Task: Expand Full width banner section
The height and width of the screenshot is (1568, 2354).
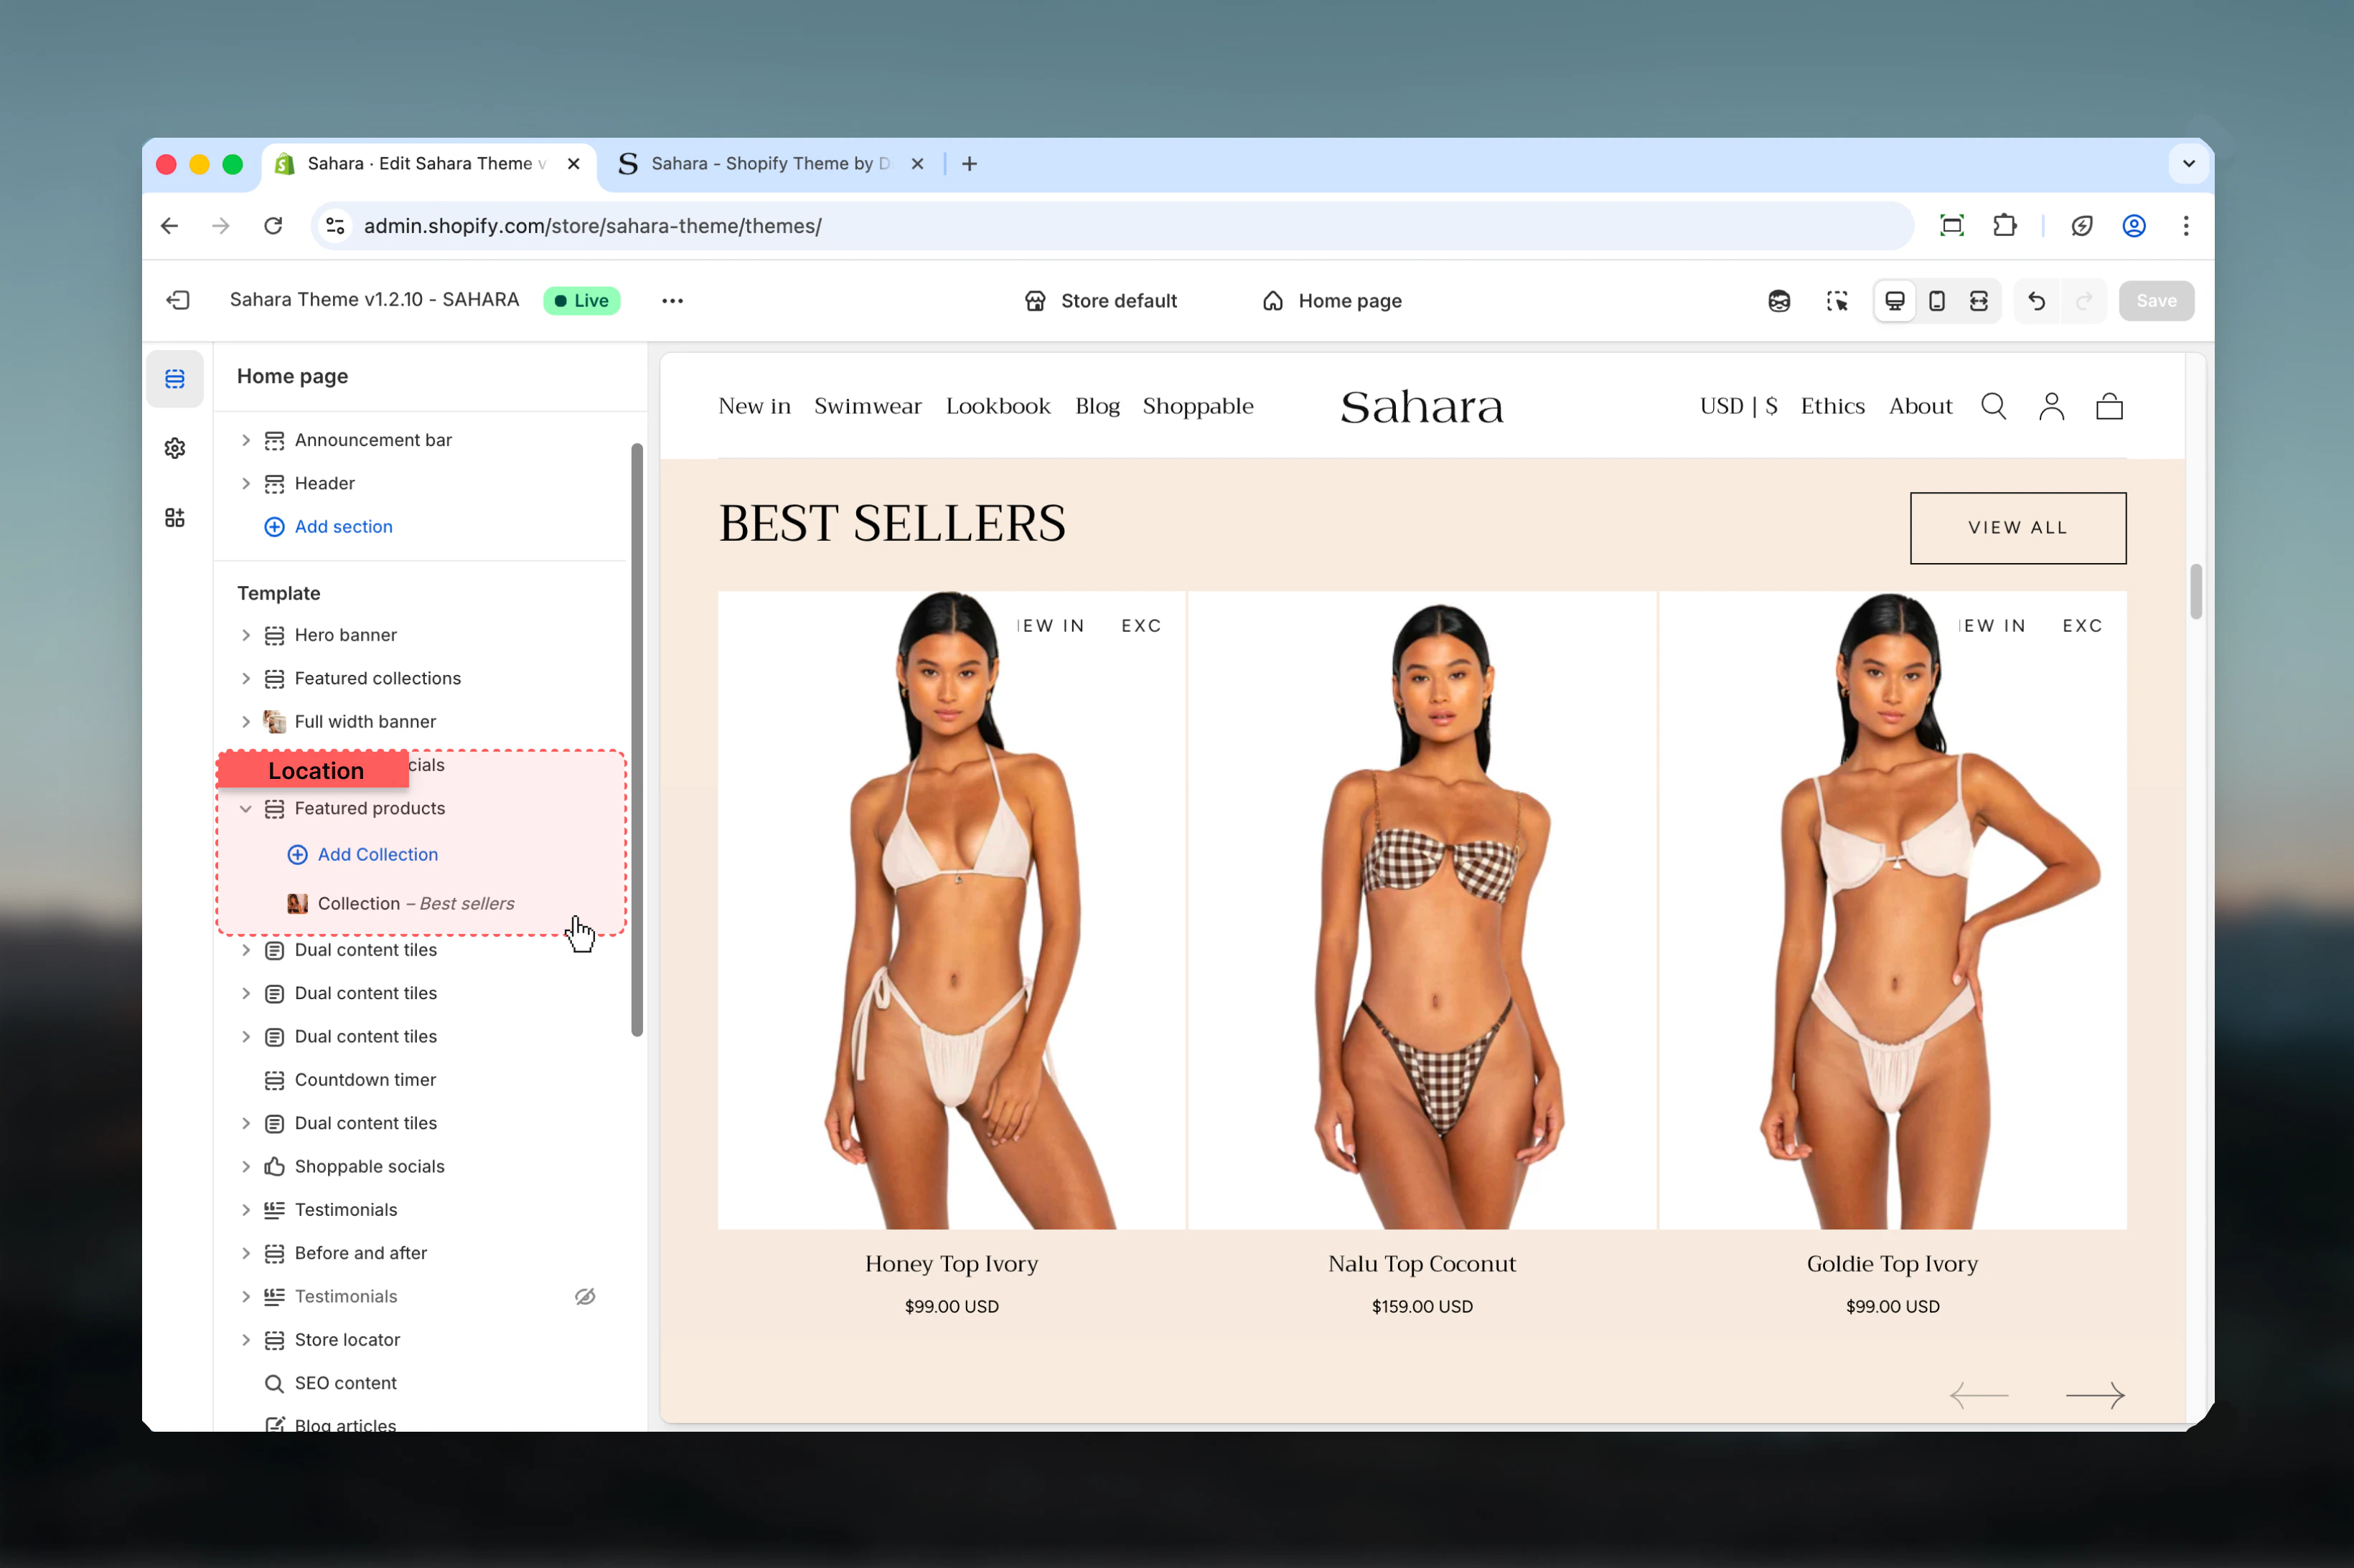Action: pyautogui.click(x=246, y=722)
